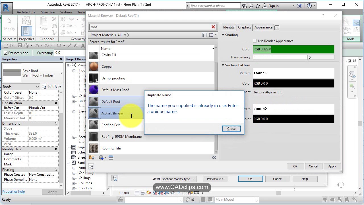This screenshot has height=205, width=364.
Task: Select the Modify tool in ribbon
Action: pyautogui.click(x=9, y=25)
